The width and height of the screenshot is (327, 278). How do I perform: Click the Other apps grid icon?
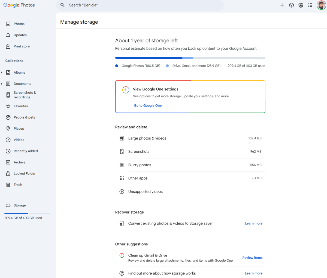pyautogui.click(x=122, y=178)
